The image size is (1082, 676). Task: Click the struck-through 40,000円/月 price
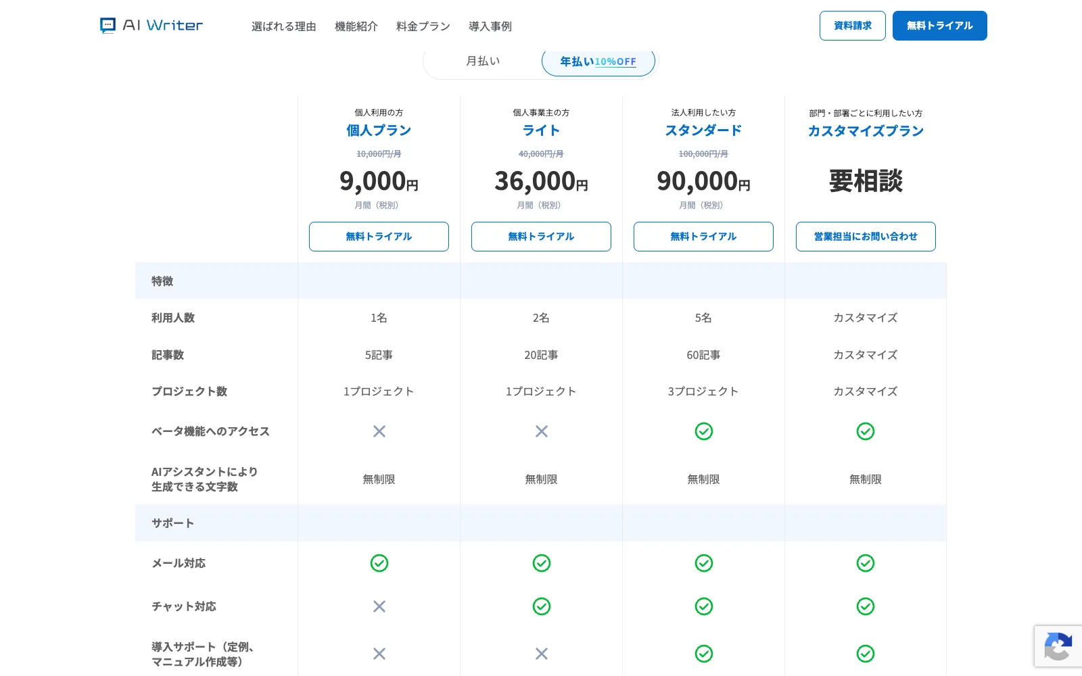[x=542, y=154]
